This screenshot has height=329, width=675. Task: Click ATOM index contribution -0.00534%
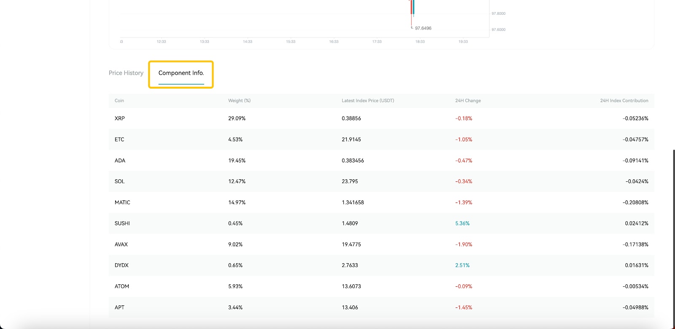[635, 286]
